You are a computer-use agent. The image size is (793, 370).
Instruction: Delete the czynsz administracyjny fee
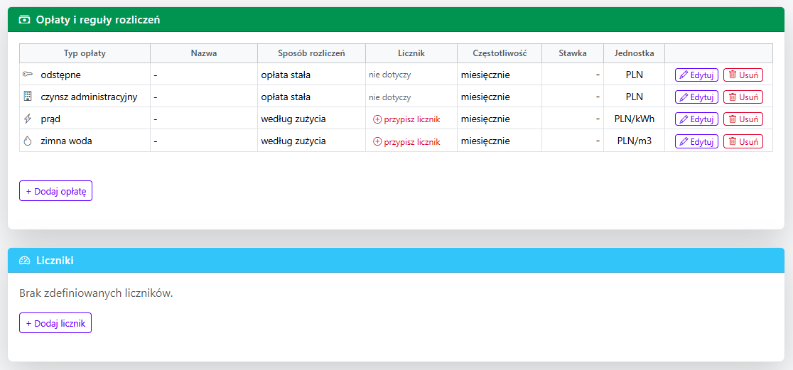tap(743, 97)
